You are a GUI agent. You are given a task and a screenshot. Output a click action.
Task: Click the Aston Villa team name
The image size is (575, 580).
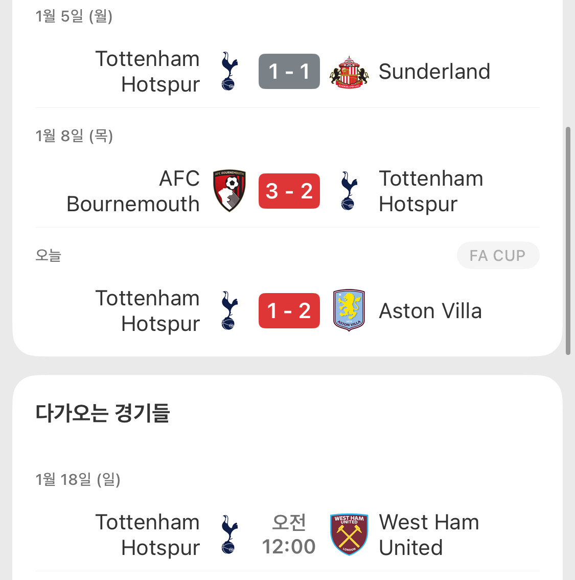coord(430,311)
